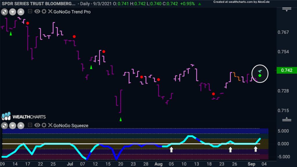
Task: Click the top price-scale collapse handle
Action: [287, 10]
